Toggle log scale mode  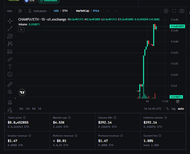(173, 109)
